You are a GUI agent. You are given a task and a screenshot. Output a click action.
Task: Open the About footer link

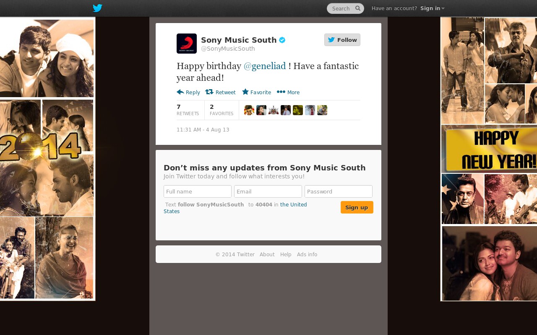267,255
